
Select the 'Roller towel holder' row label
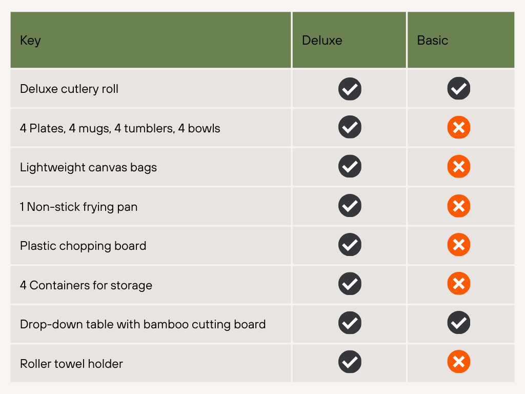pos(71,364)
